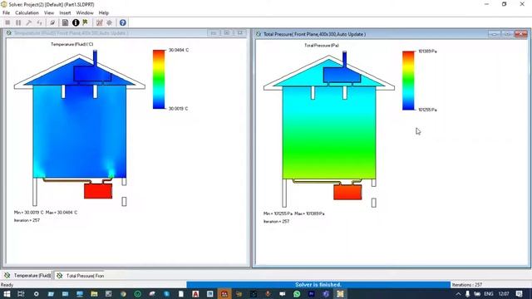Switch to the Total Pressure bottom tab
The width and height of the screenshot is (532, 299).
81,276
